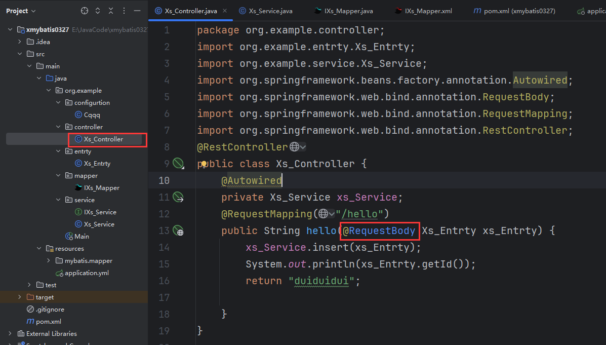The height and width of the screenshot is (345, 606).
Task: Click the Spring bean gutter icon on line 9
Action: pyautogui.click(x=178, y=163)
